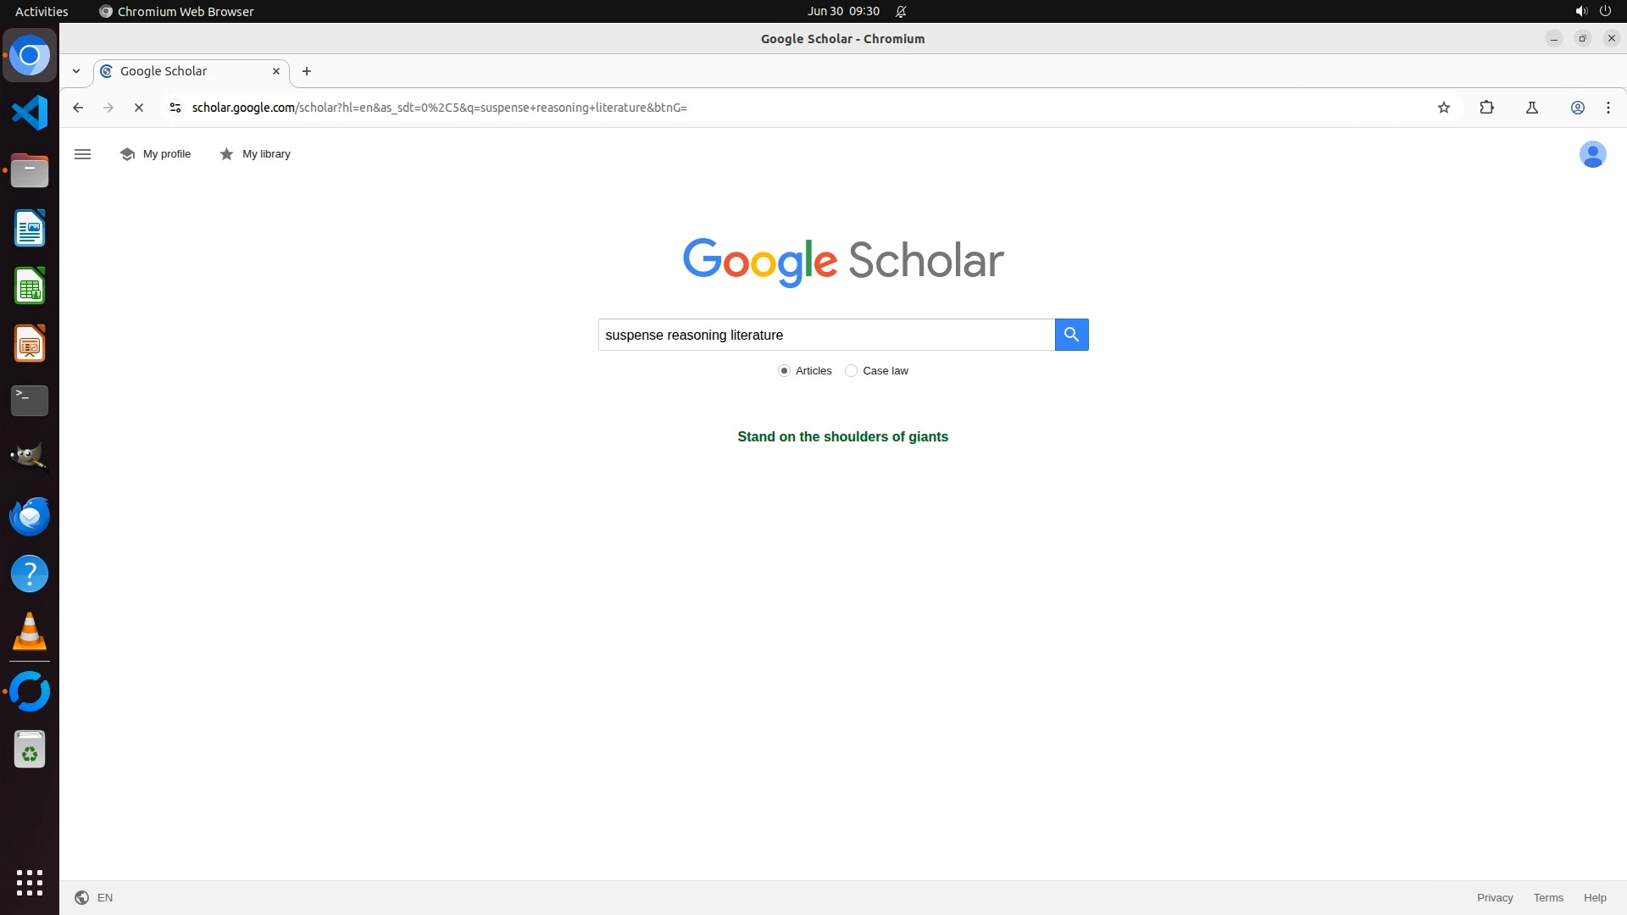Select the Articles radio button
Image resolution: width=1627 pixels, height=915 pixels.
click(x=784, y=371)
